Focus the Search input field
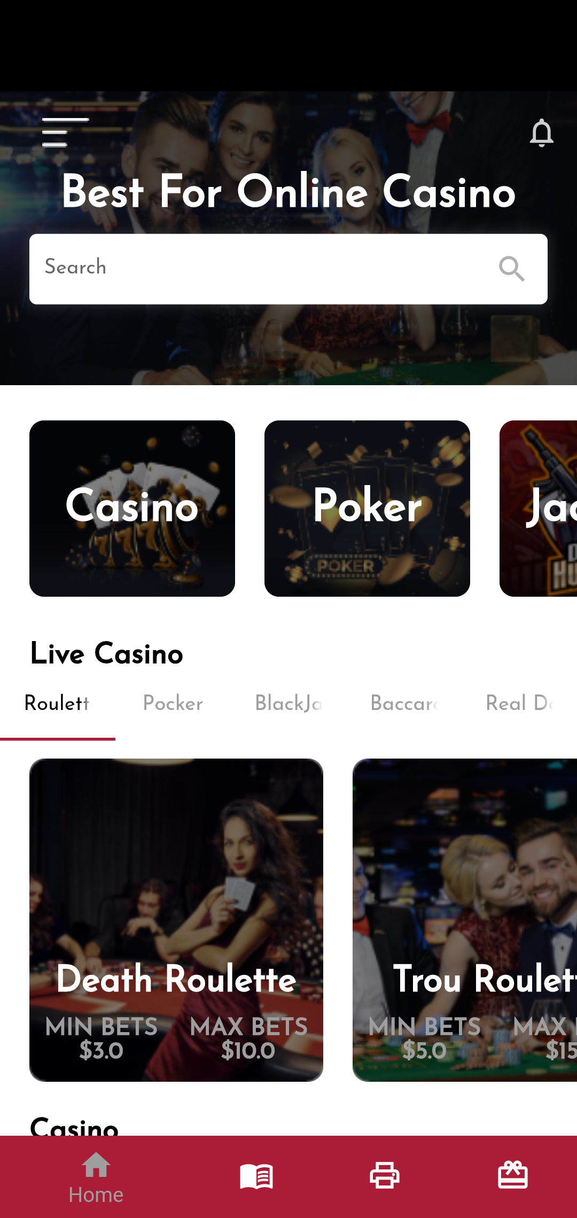 [x=288, y=269]
